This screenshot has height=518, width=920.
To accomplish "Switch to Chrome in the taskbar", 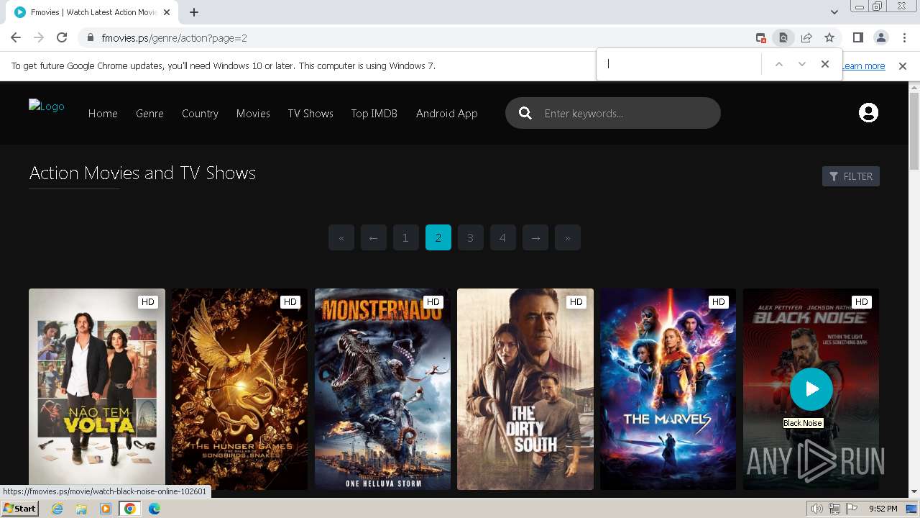I will (130, 509).
